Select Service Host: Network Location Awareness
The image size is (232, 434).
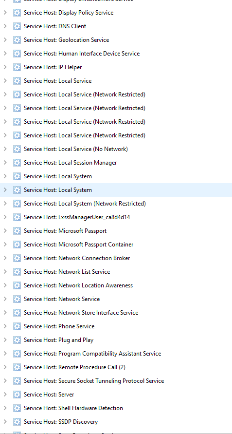tap(116, 285)
